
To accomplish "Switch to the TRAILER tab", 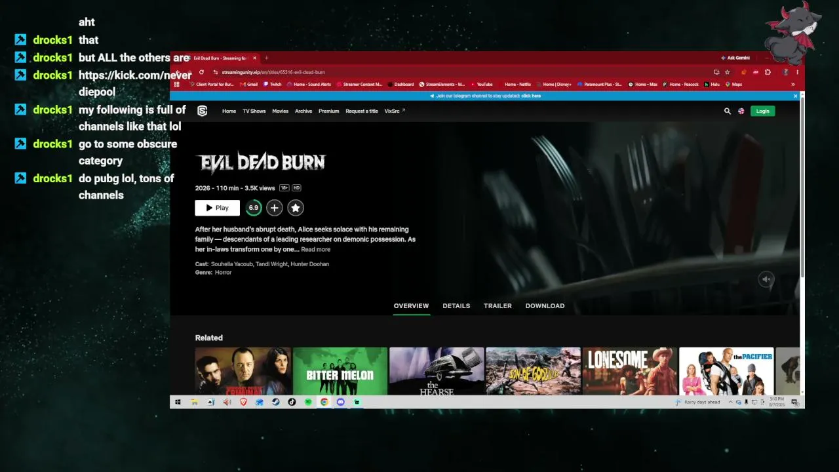I will point(498,306).
